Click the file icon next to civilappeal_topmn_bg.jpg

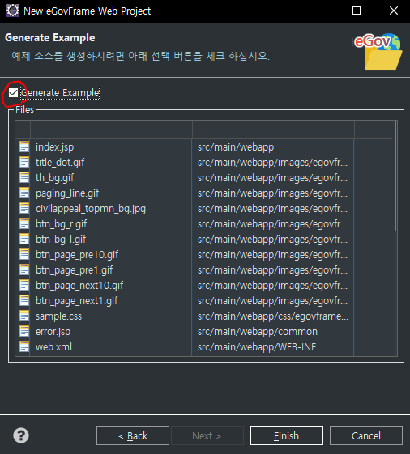(x=24, y=209)
